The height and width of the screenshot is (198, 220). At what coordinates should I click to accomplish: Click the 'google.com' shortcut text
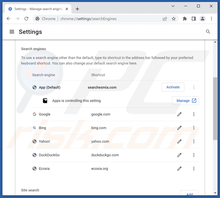pos(101,114)
